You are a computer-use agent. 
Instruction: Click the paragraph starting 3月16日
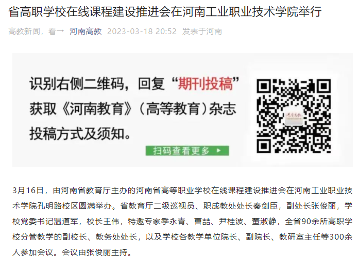(x=182, y=221)
